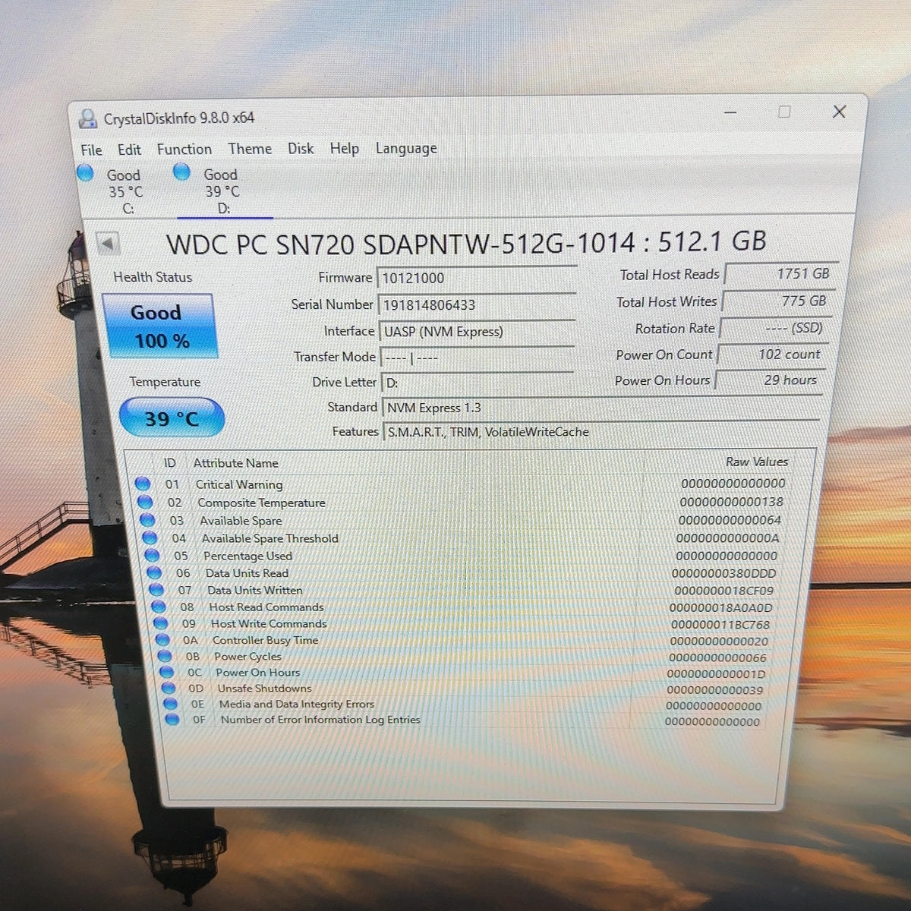Viewport: 911px width, 911px height.
Task: Click the WDC PC SN720 drive title
Action: coord(465,243)
